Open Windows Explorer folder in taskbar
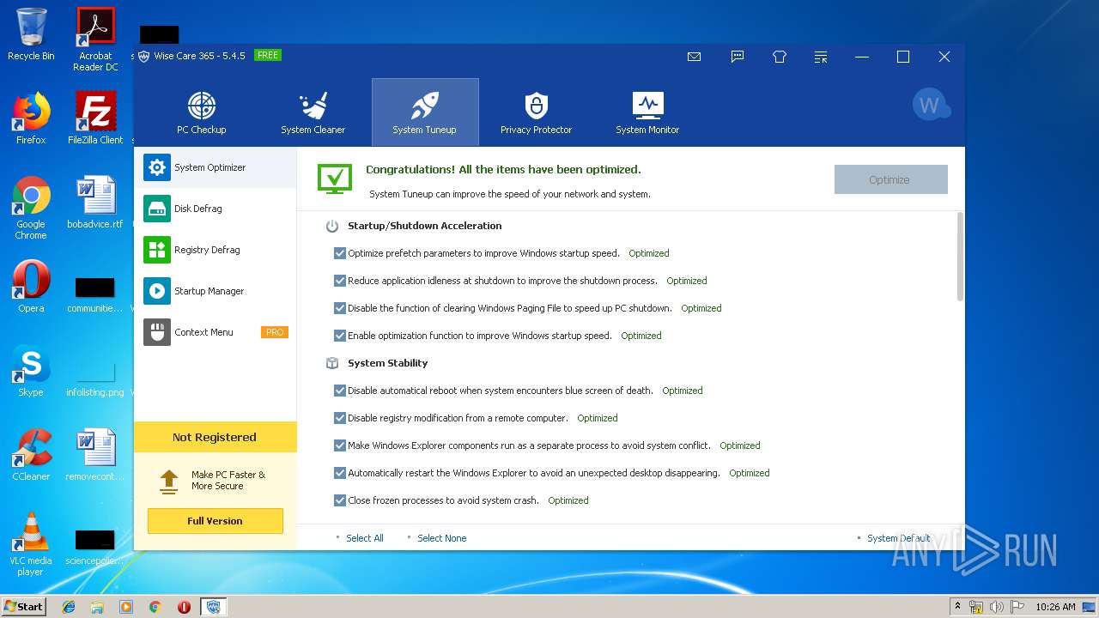Screen dimensions: 1099x618 coord(97,607)
